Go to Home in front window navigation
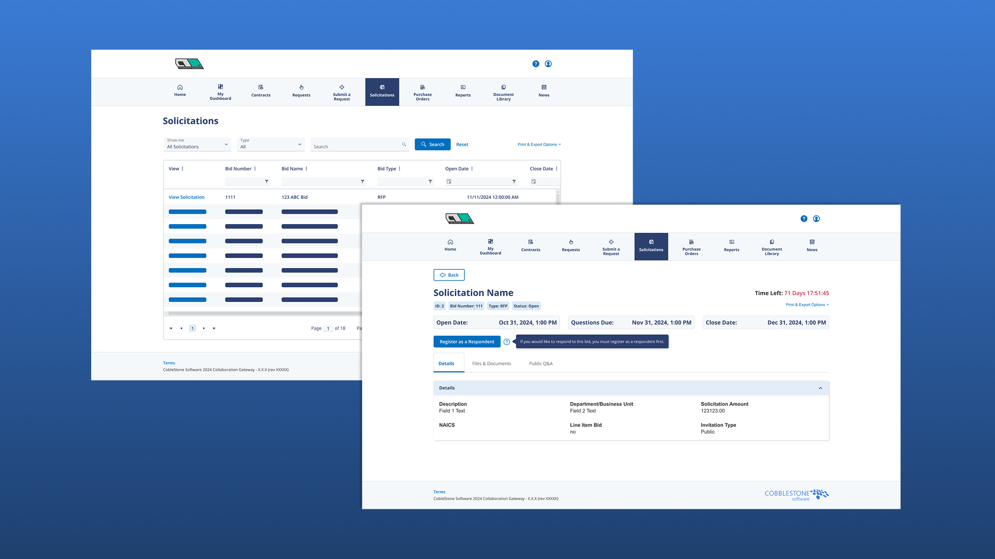The image size is (995, 559). tap(450, 246)
